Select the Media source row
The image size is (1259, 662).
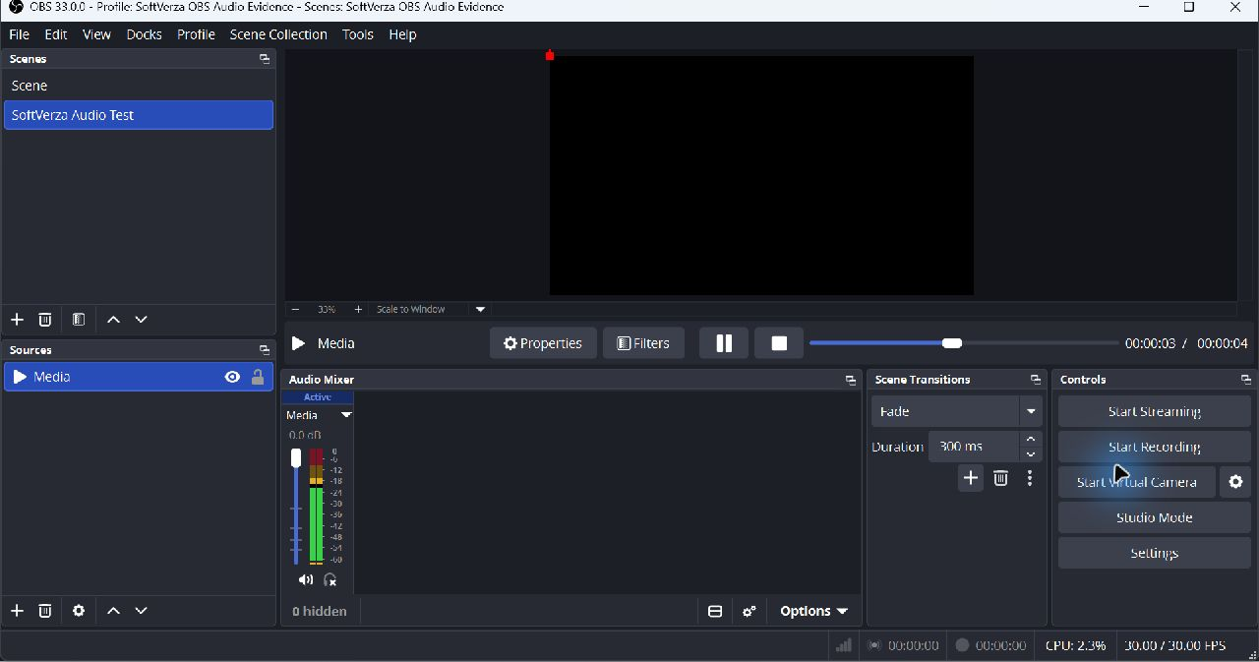139,377
